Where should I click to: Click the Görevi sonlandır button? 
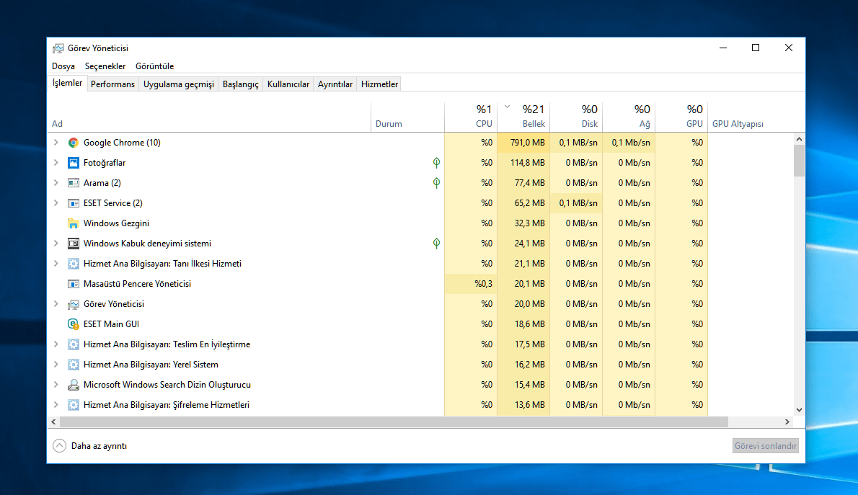765,446
